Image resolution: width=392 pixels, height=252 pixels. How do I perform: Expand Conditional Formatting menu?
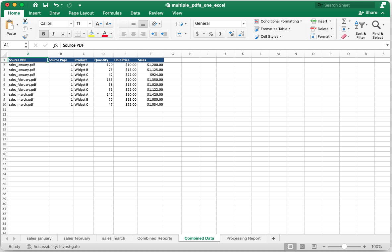(x=278, y=21)
